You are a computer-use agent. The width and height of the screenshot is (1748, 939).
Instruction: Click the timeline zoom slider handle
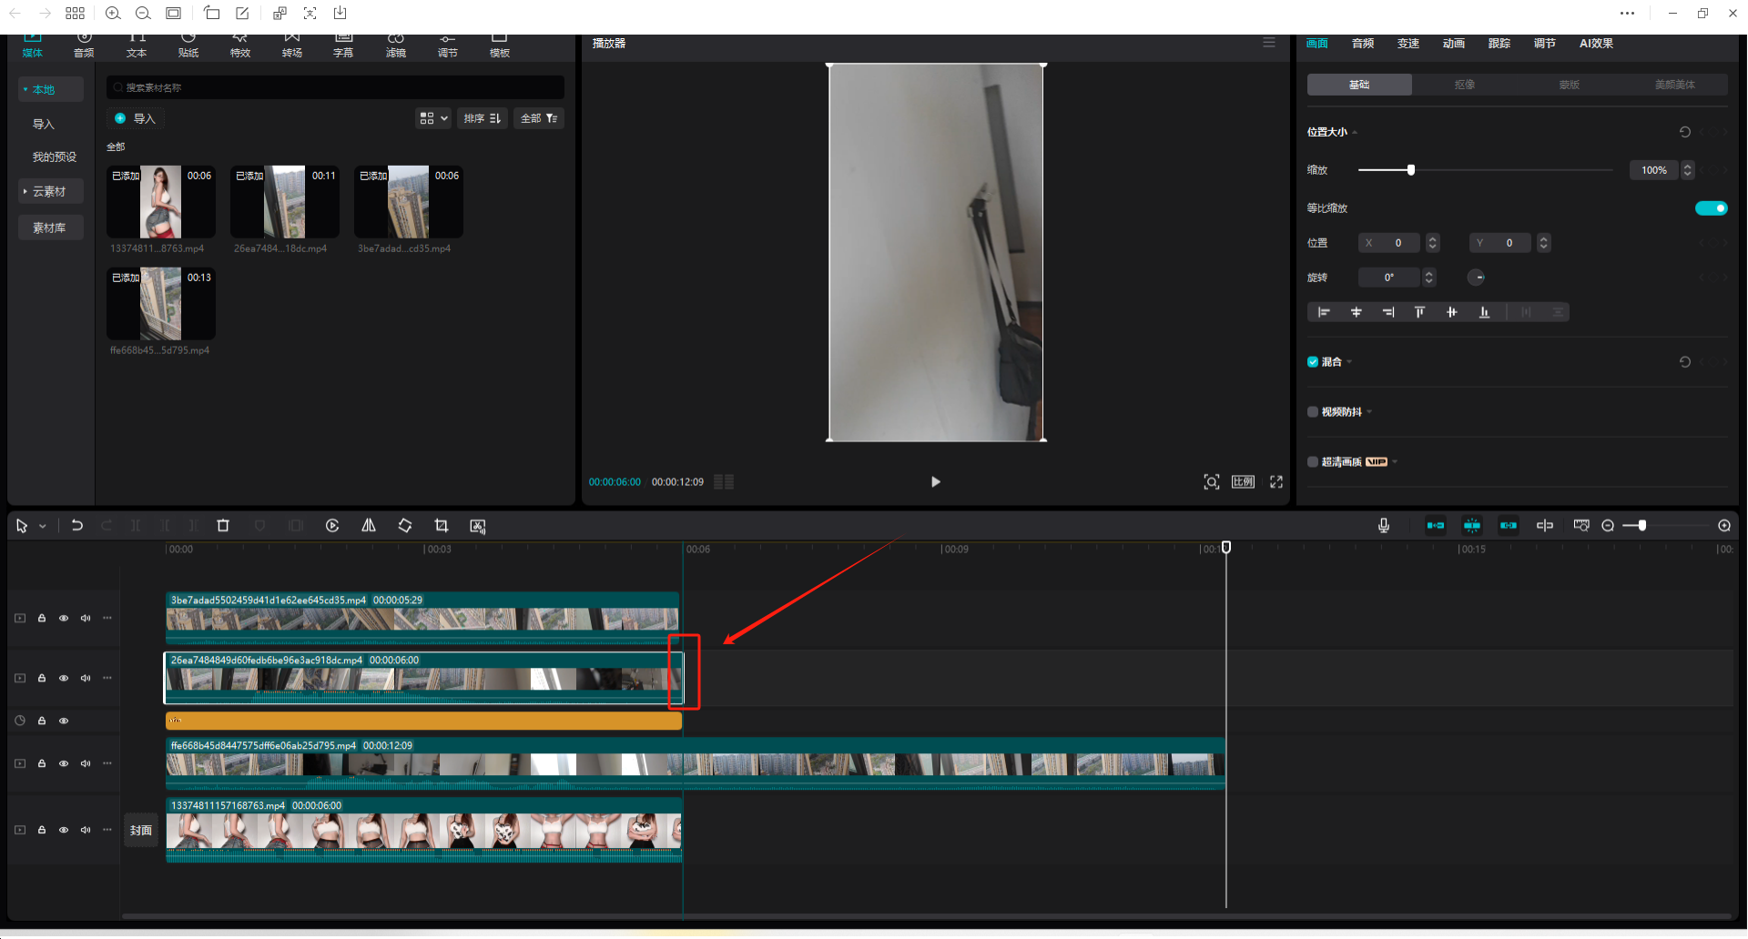1642,526
